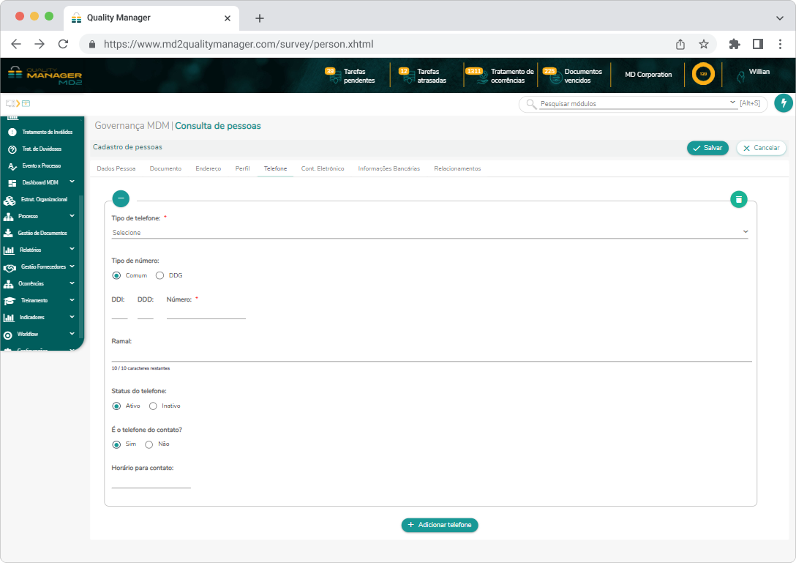Expand Ocorrências sidebar menu
This screenshot has width=796, height=563.
40,283
